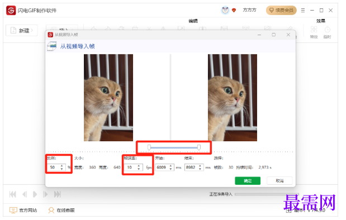Viewport: 346px width, 220px height.
Task: Click the app logo in the title bar
Action: click(x=11, y=10)
